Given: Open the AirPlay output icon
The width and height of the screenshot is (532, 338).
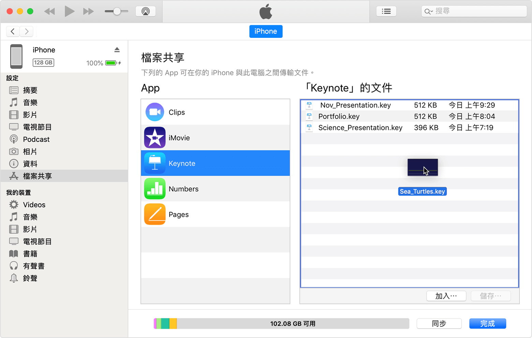Looking at the screenshot, I should point(146,11).
